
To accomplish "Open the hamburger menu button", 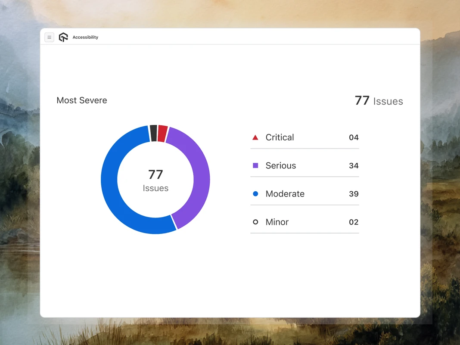I will 49,37.
